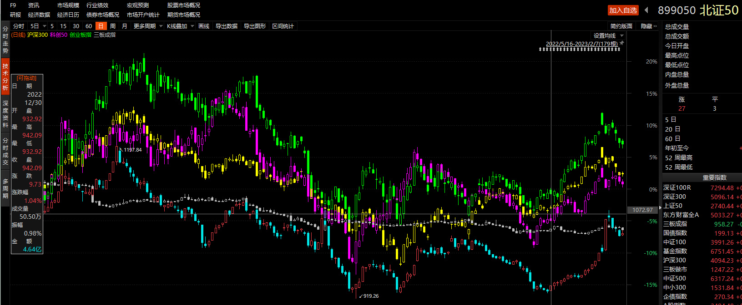
Task: Open the 宏观预测 menu item
Action: click(137, 5)
